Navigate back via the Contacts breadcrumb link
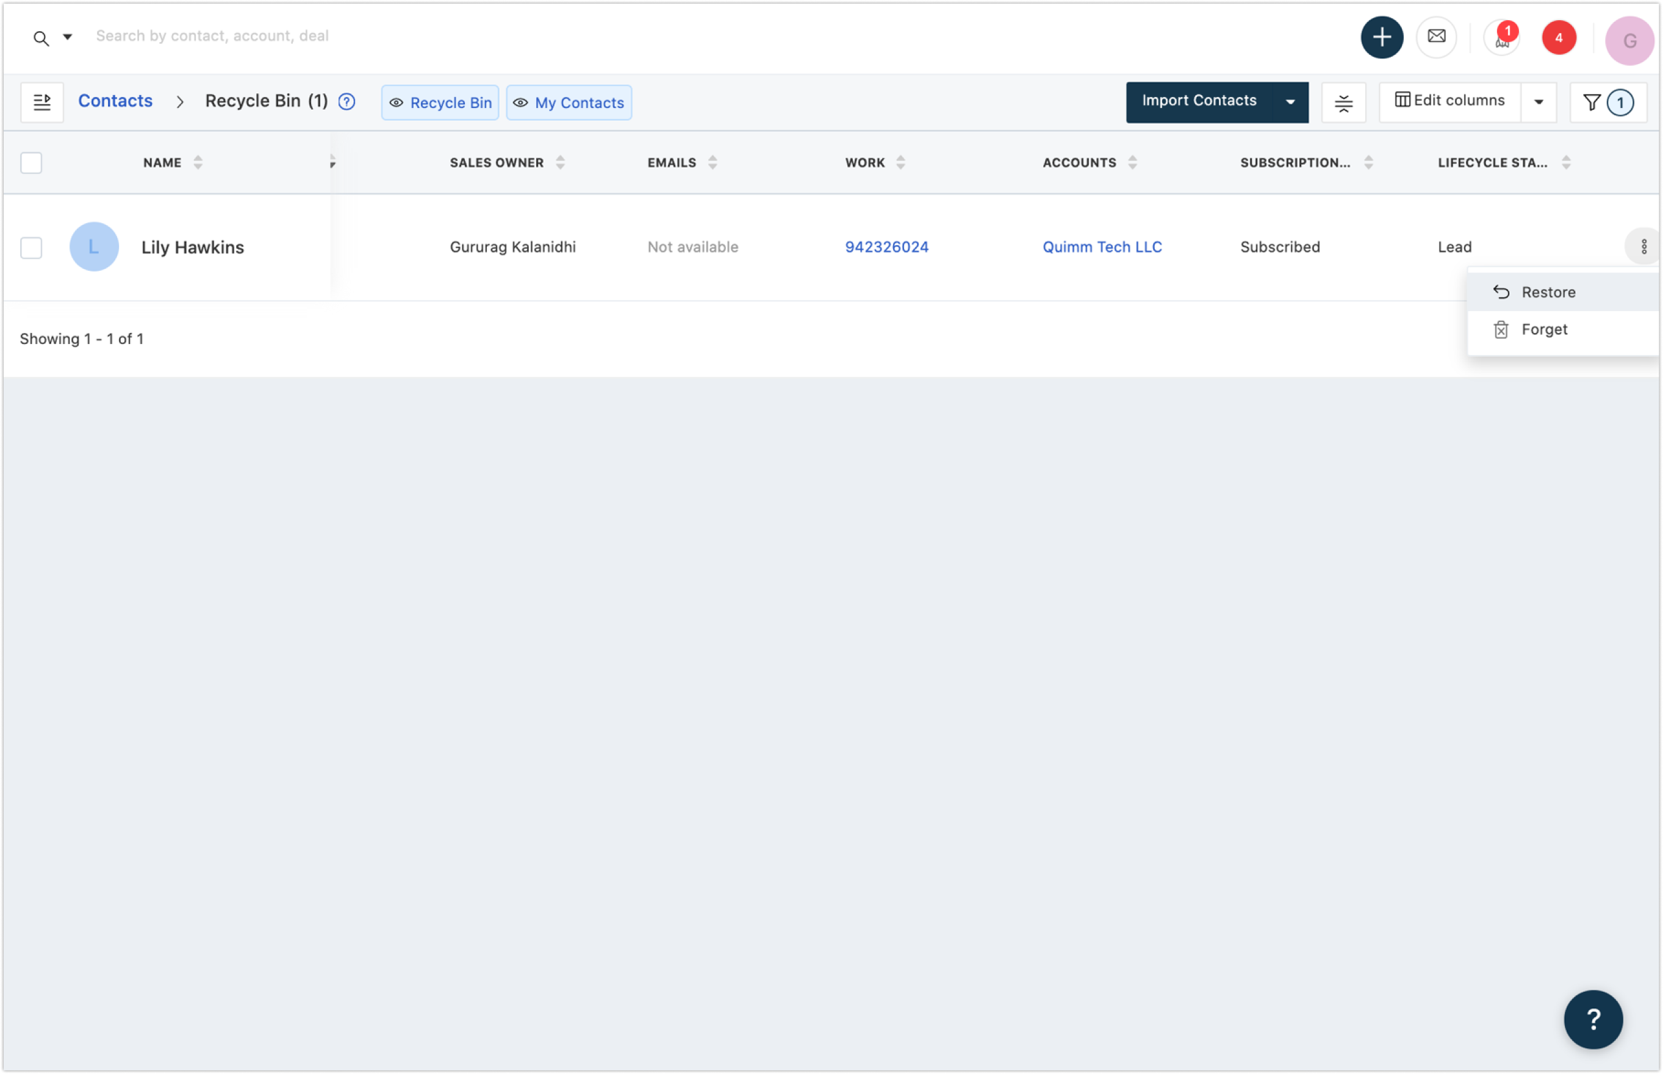Screen dimensions: 1663x1074 click(x=115, y=101)
